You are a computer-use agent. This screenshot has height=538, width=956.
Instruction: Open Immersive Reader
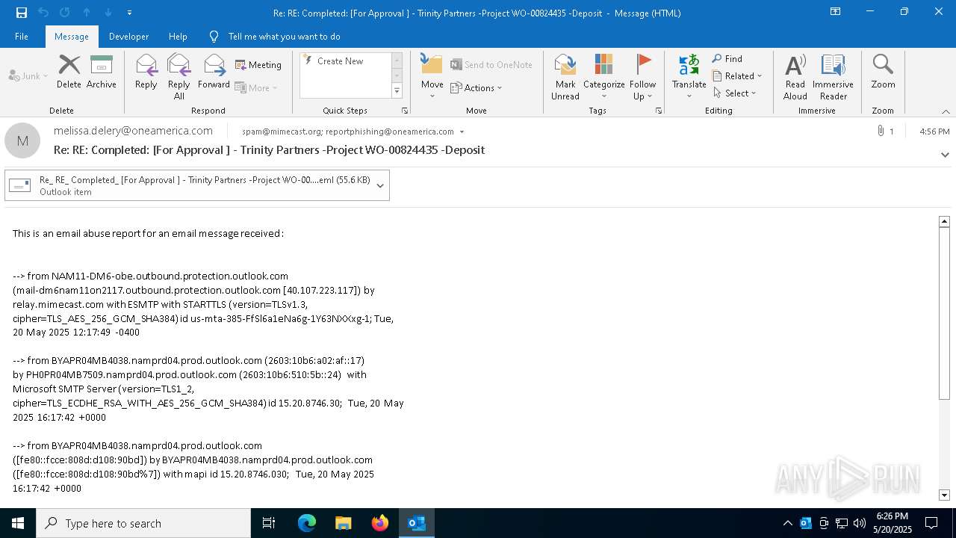[833, 77]
